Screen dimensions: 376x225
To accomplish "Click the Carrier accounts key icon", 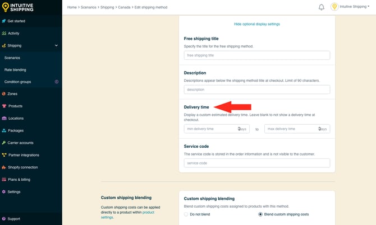I will point(3,143).
